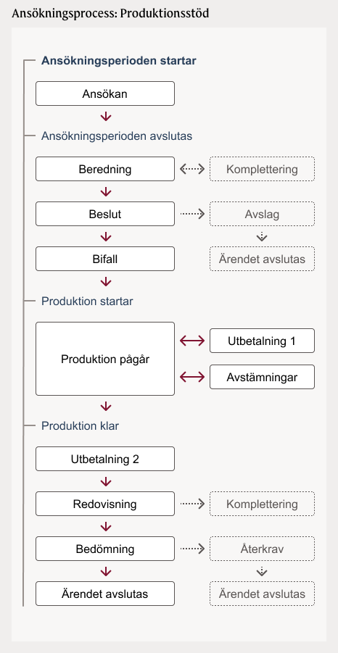Screen dimensions: 338x653
Task: Select the Utbetalning 2 box
Action: pyautogui.click(x=105, y=459)
